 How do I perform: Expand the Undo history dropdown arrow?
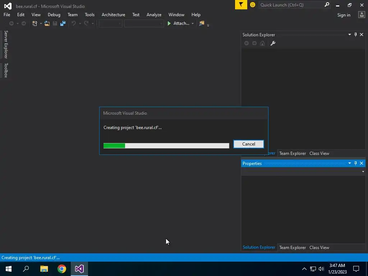coord(80,23)
